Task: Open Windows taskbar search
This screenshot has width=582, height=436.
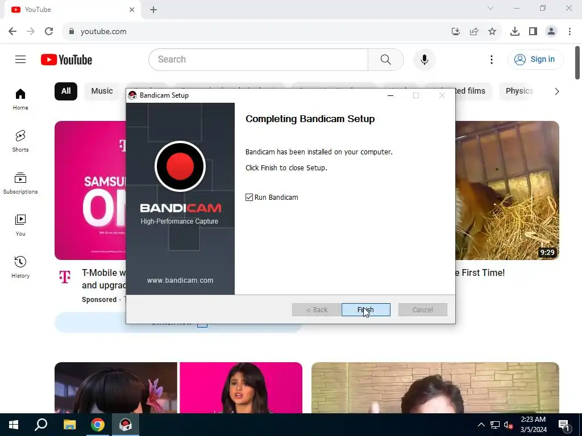Action: (41, 425)
